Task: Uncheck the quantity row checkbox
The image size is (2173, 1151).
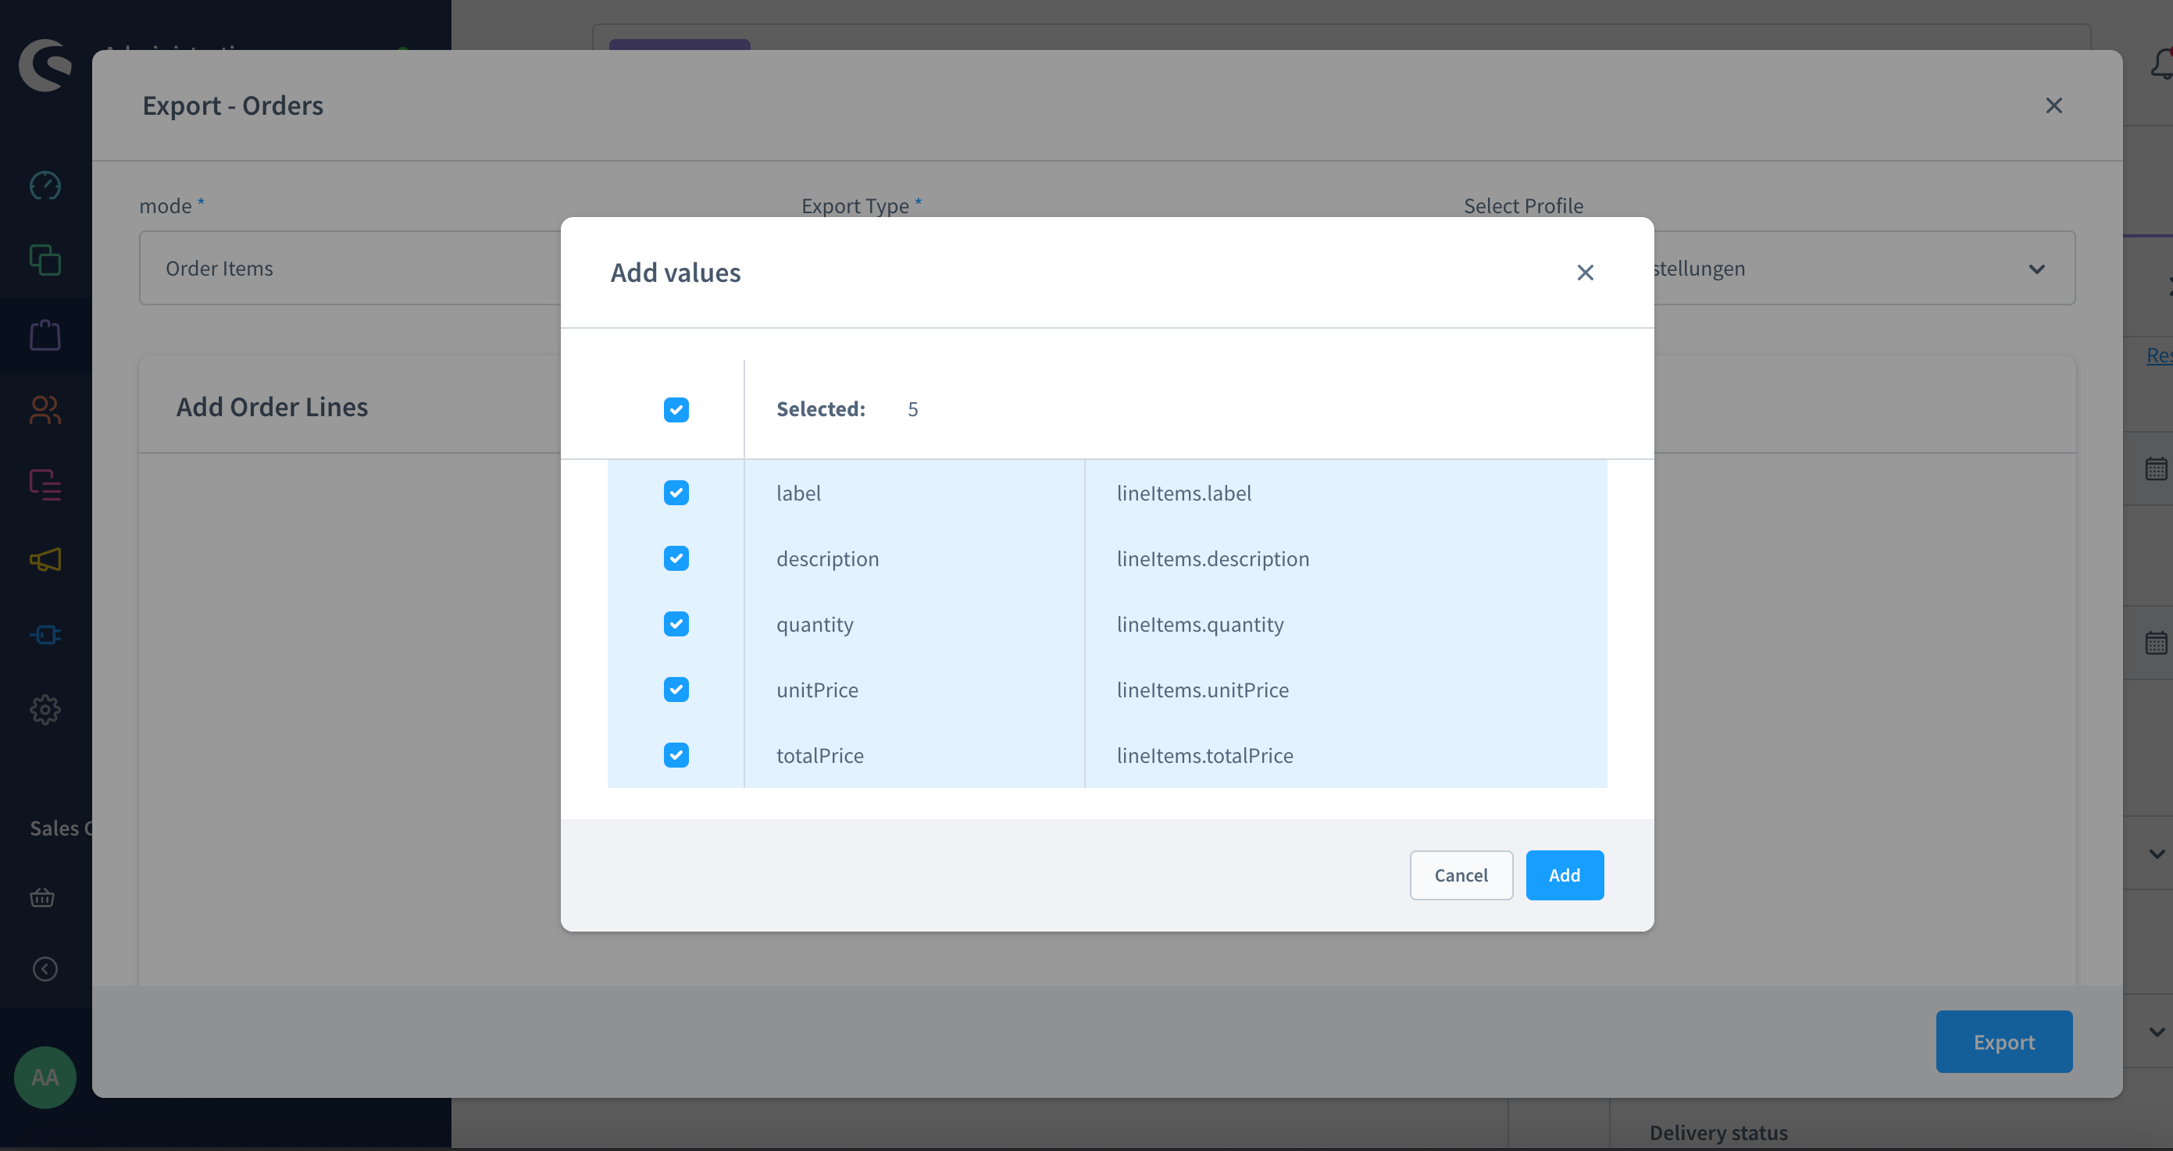Action: pyautogui.click(x=676, y=624)
